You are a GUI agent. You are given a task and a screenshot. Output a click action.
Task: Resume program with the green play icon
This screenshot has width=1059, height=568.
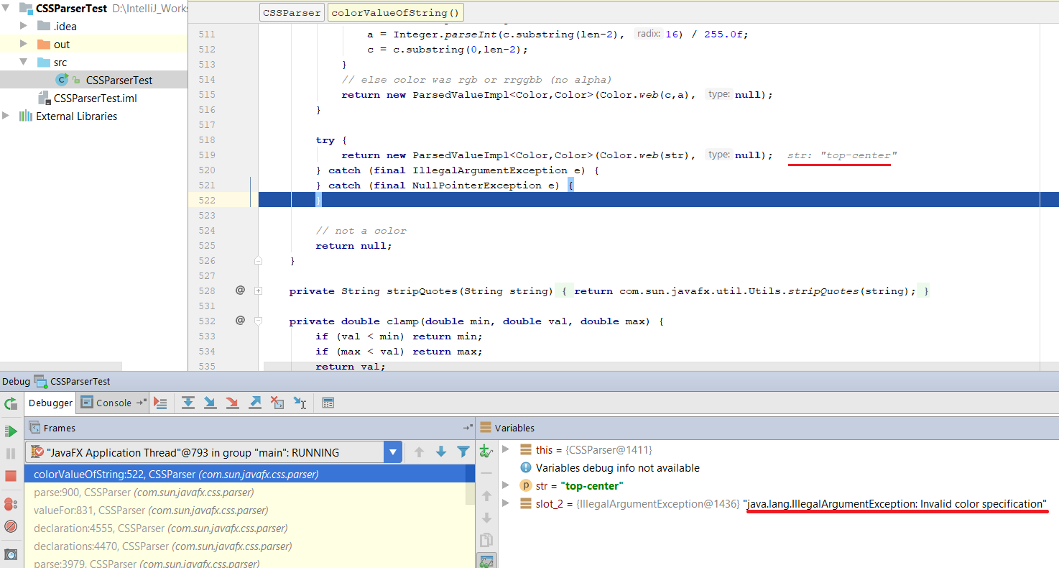click(11, 431)
